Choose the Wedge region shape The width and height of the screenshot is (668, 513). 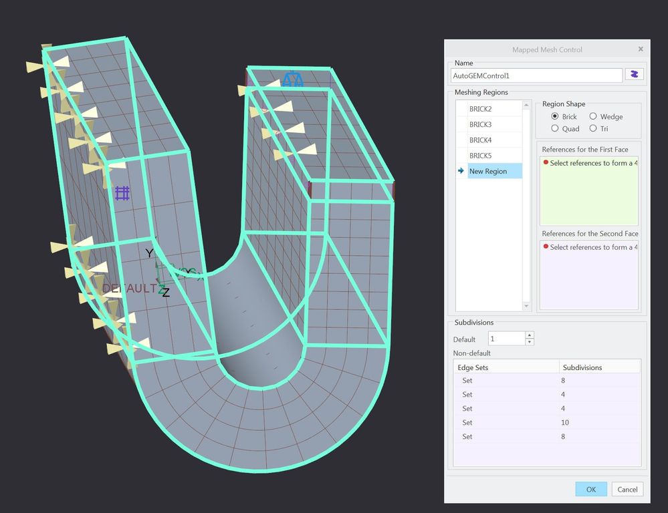point(593,116)
